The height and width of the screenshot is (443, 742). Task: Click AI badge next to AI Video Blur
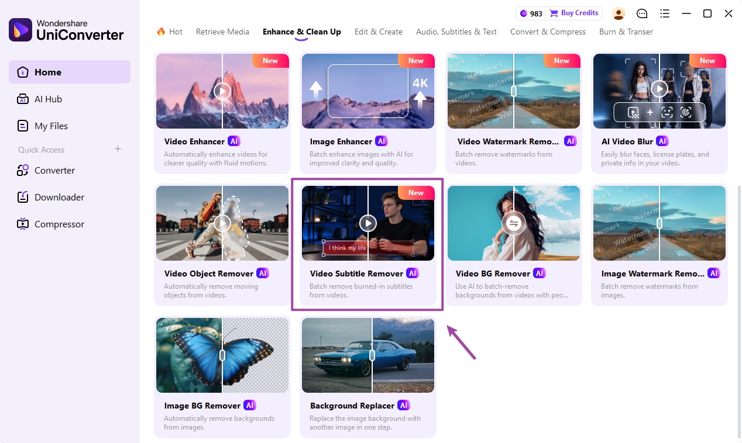tap(662, 141)
